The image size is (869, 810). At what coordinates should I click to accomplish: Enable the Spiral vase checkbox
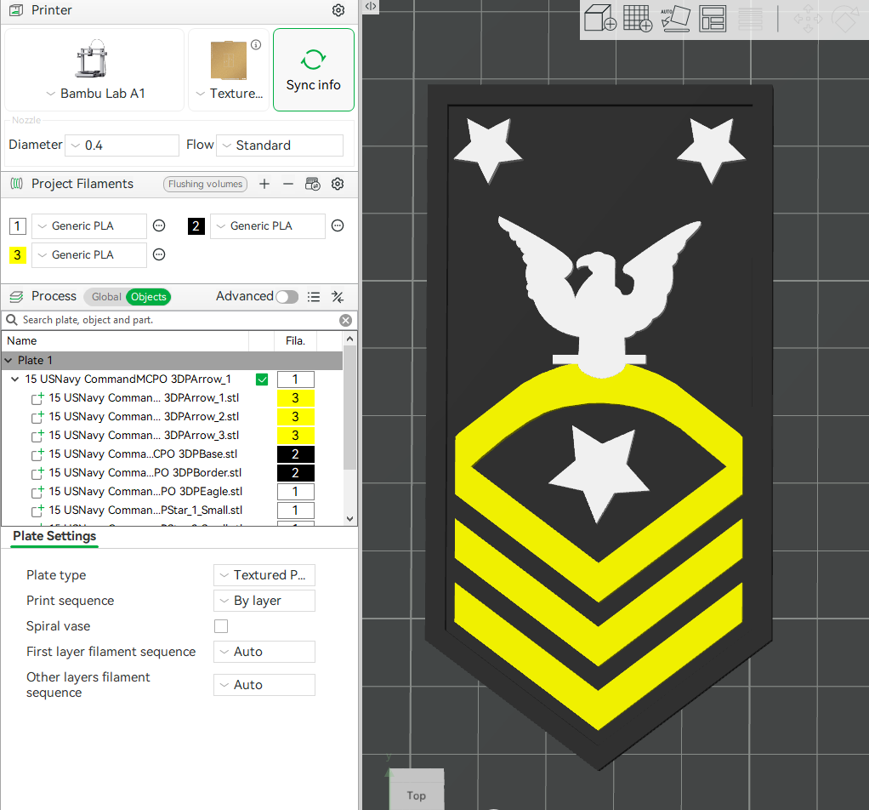click(x=221, y=626)
